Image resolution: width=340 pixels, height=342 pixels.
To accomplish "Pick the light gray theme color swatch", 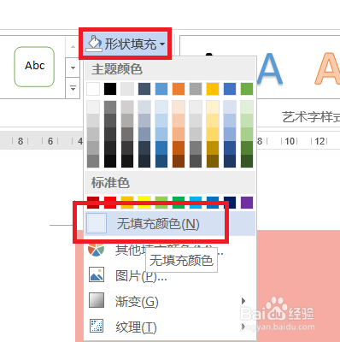I will pos(127,89).
